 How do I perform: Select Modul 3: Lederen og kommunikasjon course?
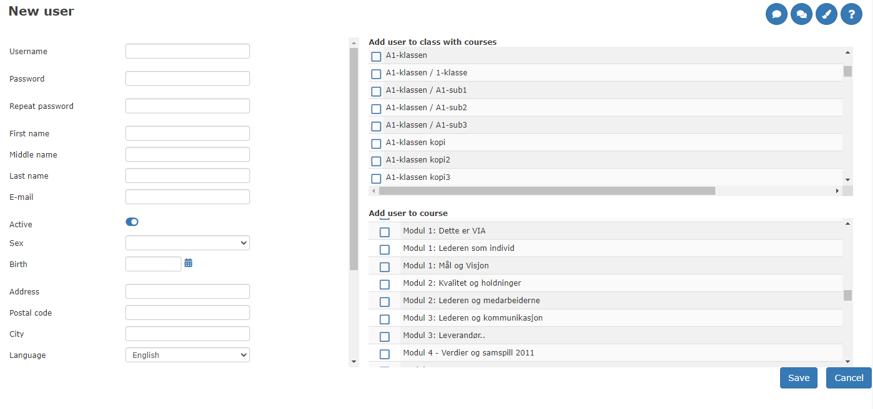pos(385,319)
